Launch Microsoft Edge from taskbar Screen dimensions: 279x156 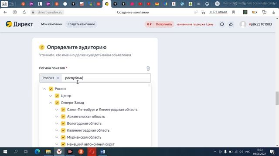click(37, 152)
